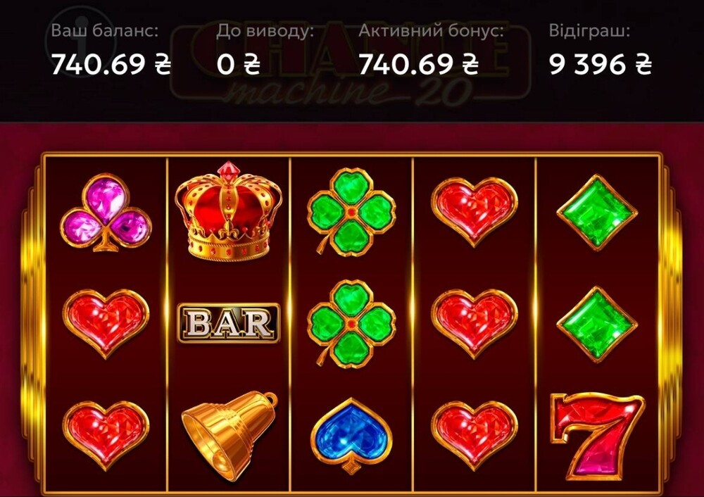
Task: Click the middle-row green diamond gem
Action: 597,324
